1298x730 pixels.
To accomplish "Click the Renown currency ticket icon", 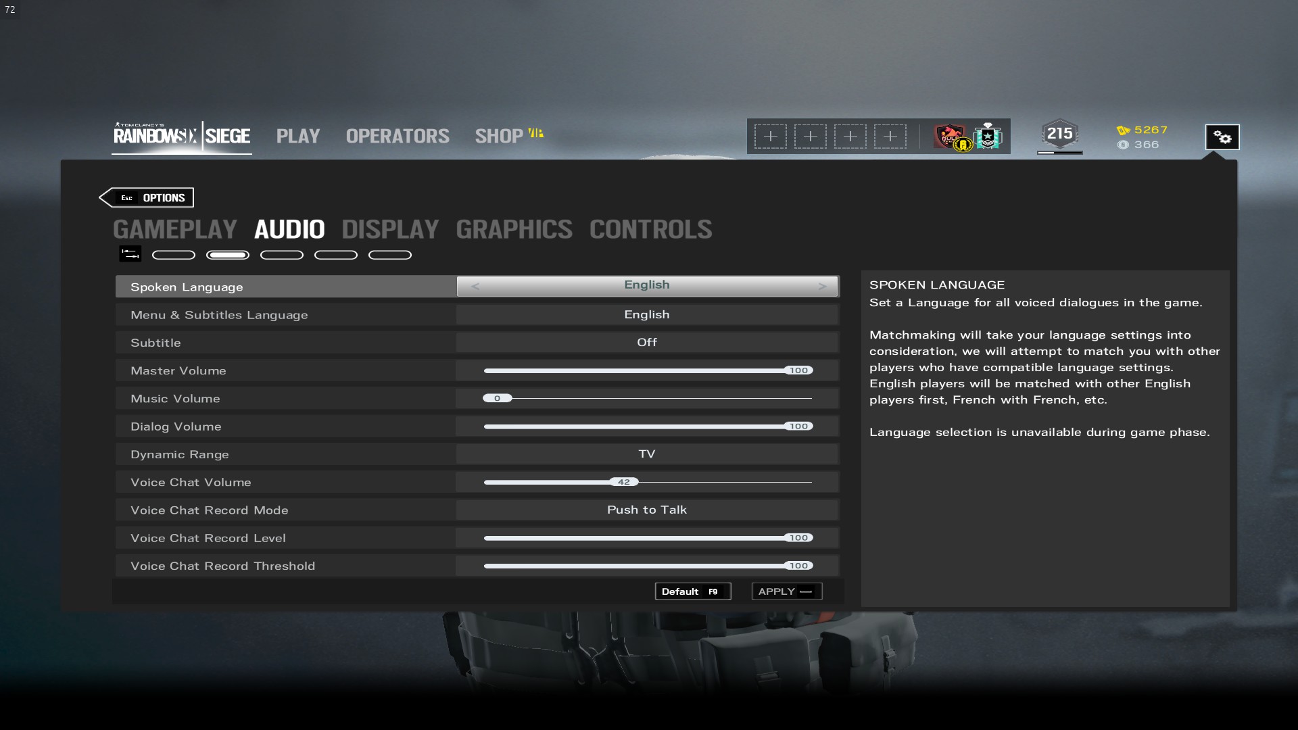I will (x=1124, y=130).
